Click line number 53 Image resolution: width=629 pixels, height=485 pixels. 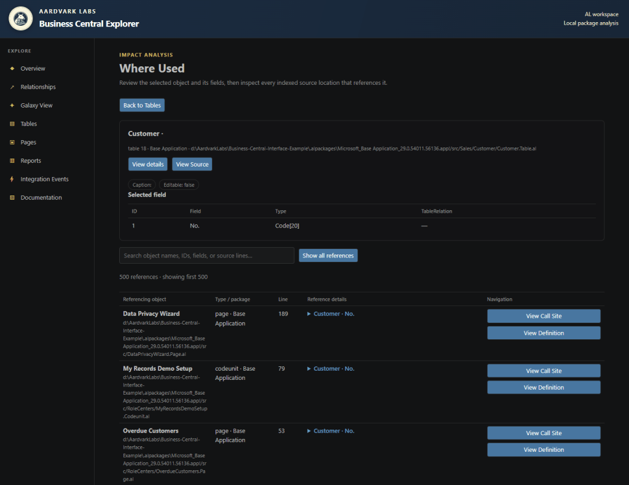click(x=281, y=431)
